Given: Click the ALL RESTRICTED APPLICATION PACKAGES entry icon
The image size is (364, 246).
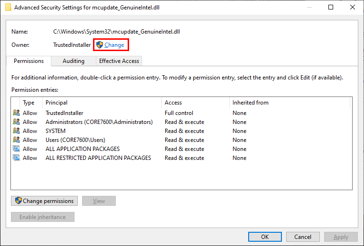Looking at the screenshot, I should tap(16, 158).
